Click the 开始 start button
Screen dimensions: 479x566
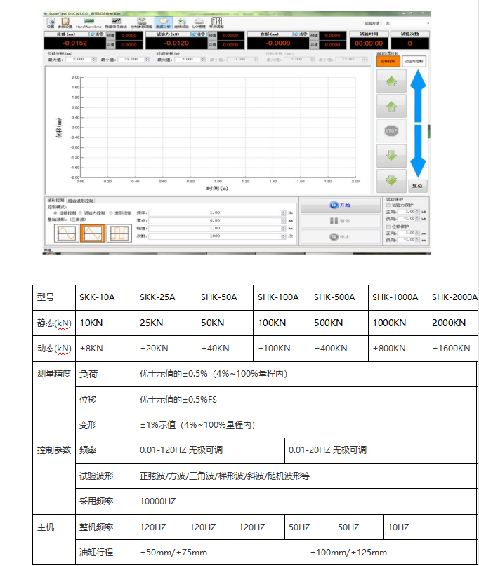point(340,205)
